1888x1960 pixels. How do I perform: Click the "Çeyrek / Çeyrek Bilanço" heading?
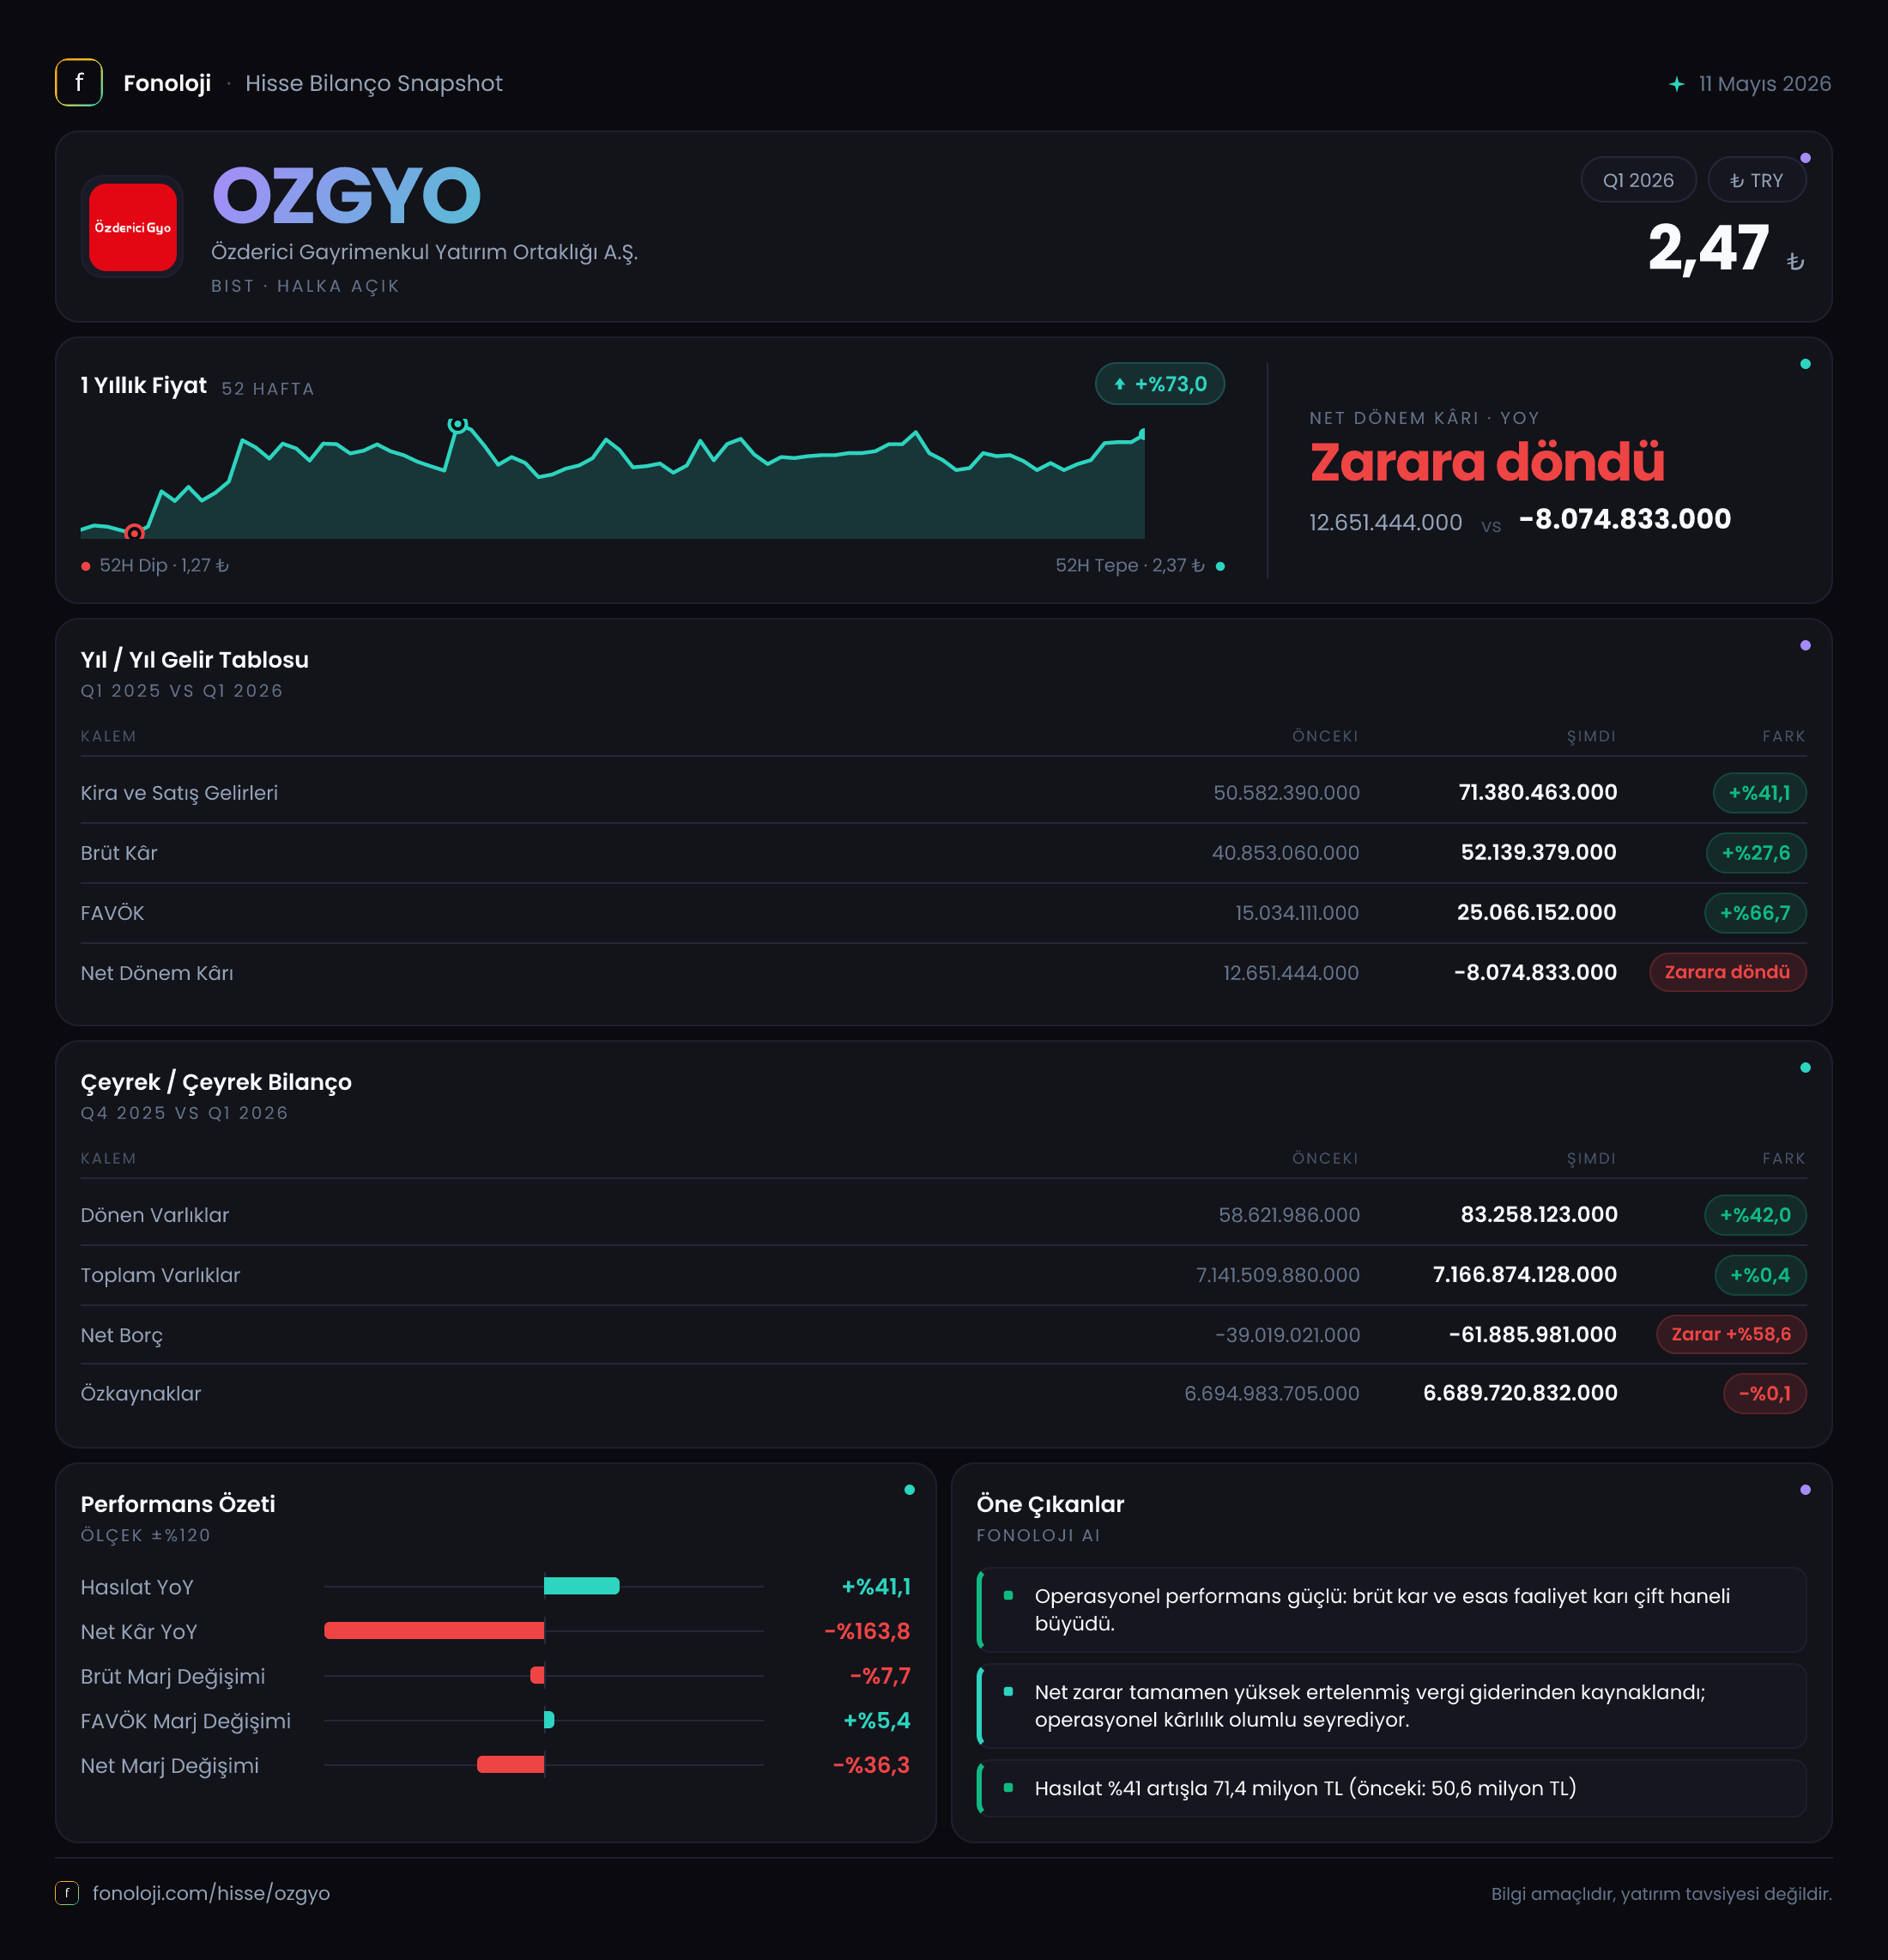point(216,1082)
